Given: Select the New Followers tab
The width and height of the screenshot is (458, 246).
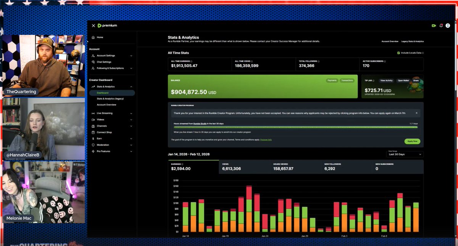Looking at the screenshot, I should coord(347,167).
